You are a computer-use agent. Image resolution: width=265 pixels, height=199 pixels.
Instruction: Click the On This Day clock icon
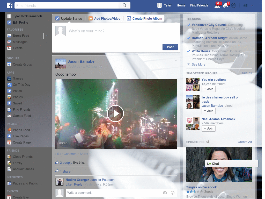tap(9, 85)
